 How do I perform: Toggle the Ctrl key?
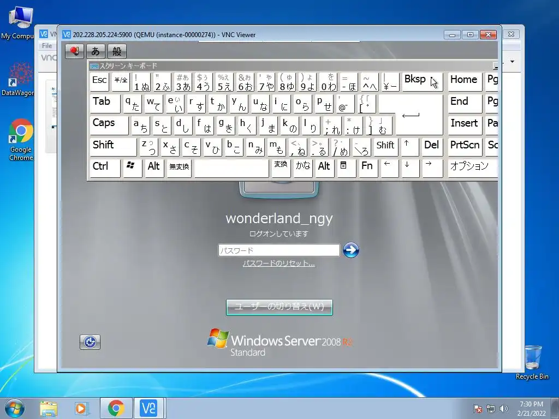pos(105,168)
